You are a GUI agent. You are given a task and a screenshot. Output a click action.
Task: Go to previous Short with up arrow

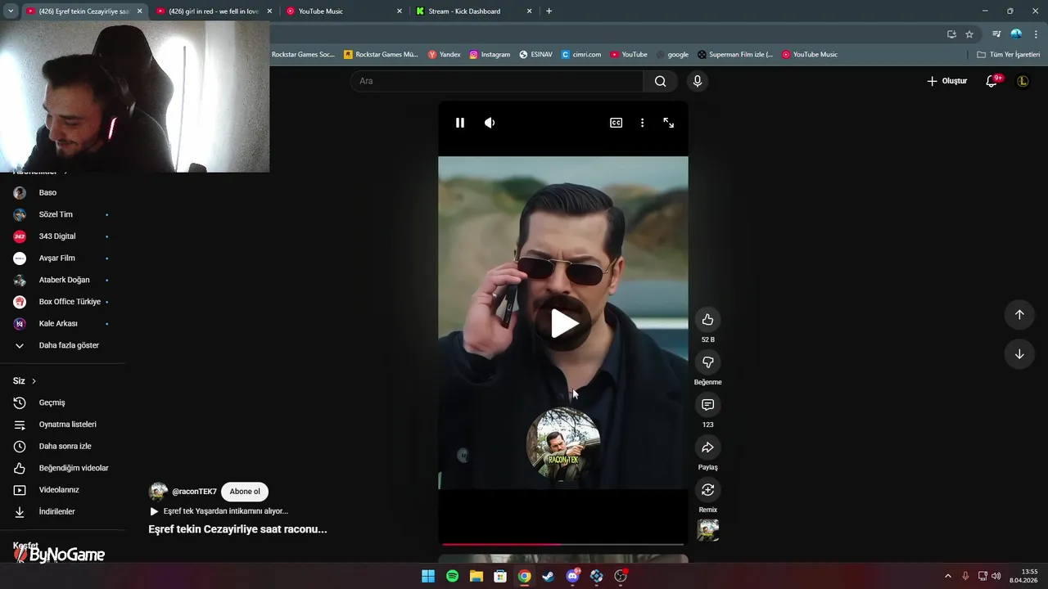(1019, 315)
